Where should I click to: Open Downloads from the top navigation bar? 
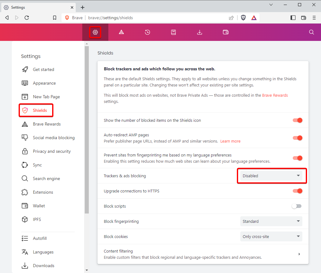point(200,32)
